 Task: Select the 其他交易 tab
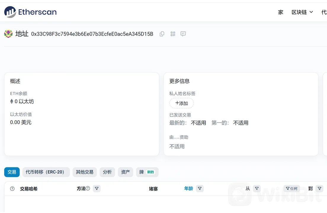point(84,172)
